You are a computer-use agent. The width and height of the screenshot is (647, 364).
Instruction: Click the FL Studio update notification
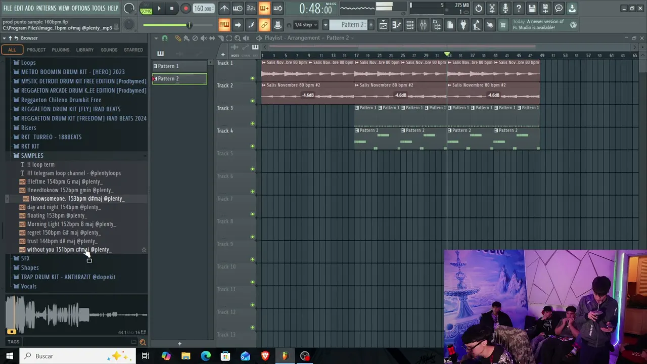pos(544,25)
